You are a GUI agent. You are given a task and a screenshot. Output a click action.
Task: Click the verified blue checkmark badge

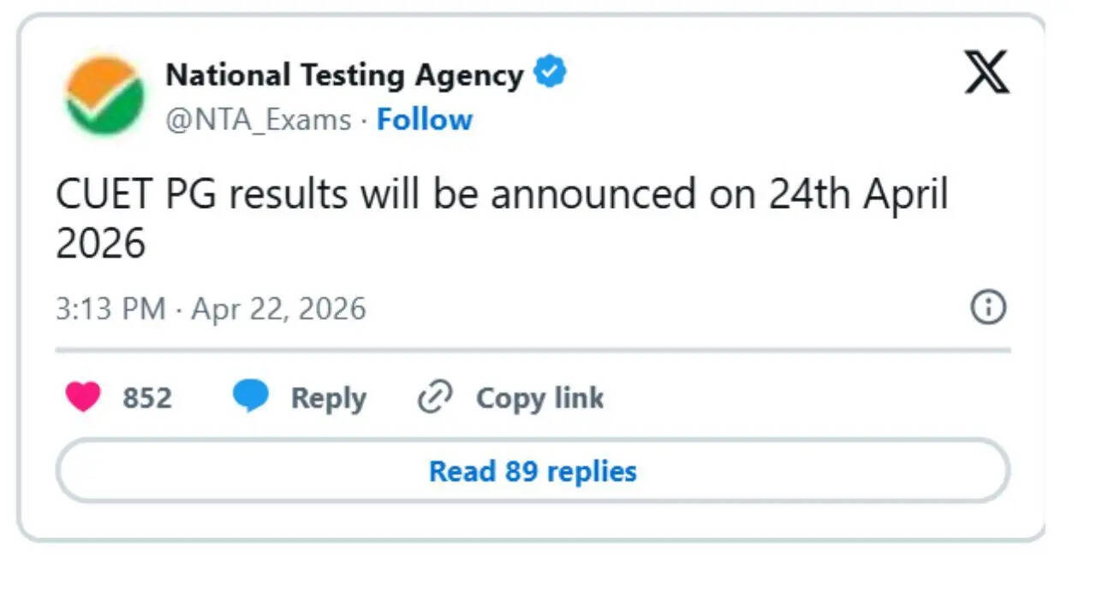(x=551, y=72)
